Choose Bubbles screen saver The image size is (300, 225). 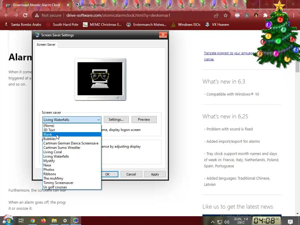72,139
